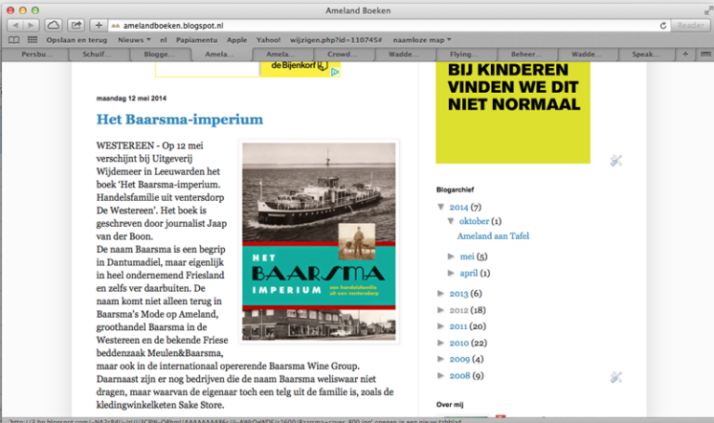Open the Nieuws bookmarks dropdown
The height and width of the screenshot is (423, 714).
click(x=134, y=40)
